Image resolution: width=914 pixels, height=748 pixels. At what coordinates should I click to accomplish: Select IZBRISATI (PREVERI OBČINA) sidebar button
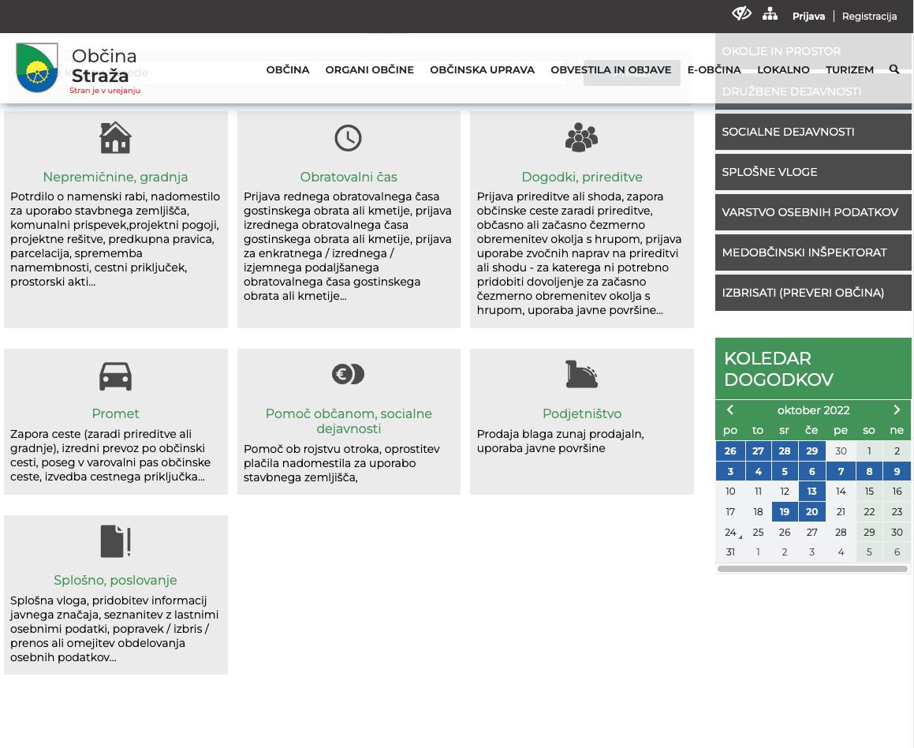pyautogui.click(x=813, y=293)
